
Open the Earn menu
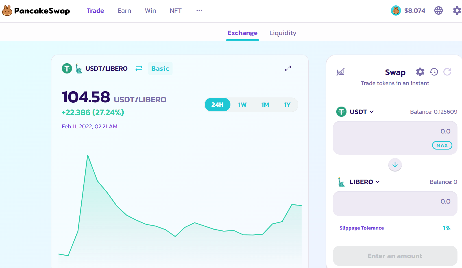pyautogui.click(x=124, y=11)
